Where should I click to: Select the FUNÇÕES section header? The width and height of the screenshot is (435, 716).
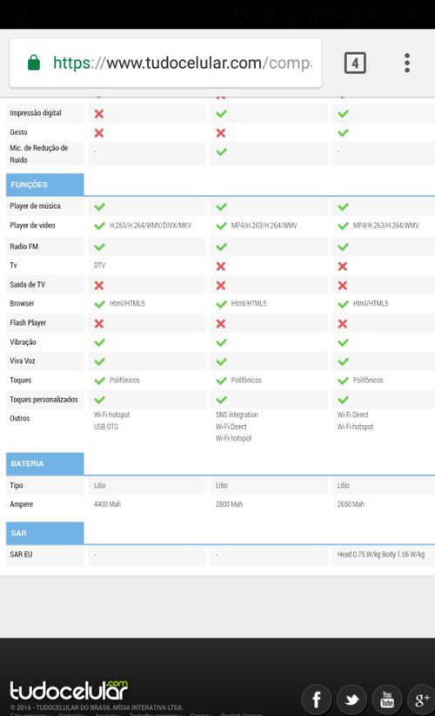pos(44,185)
